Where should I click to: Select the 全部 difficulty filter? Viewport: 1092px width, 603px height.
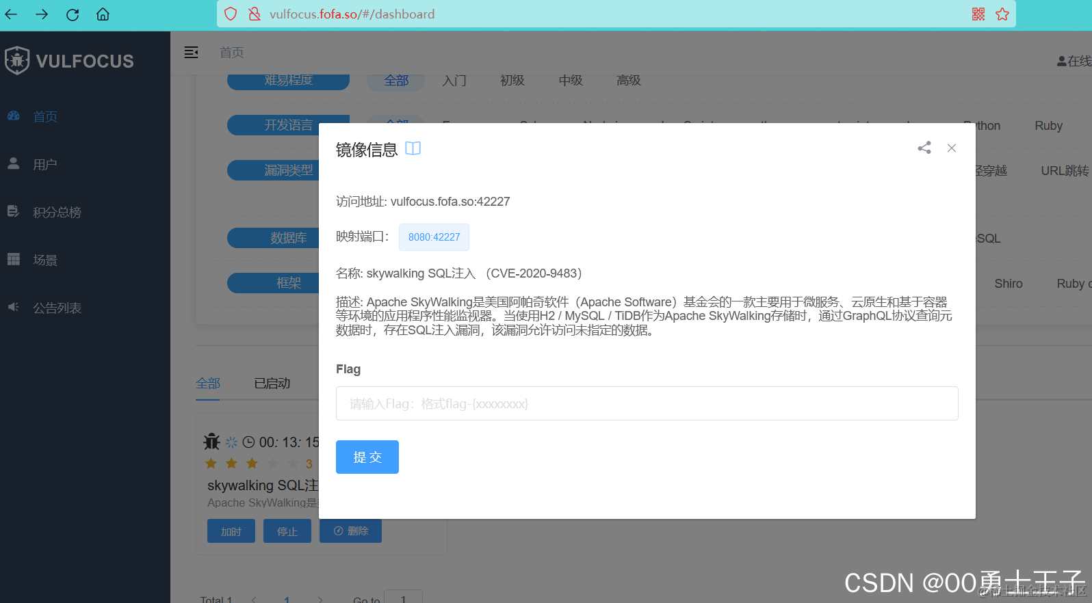[x=396, y=81]
